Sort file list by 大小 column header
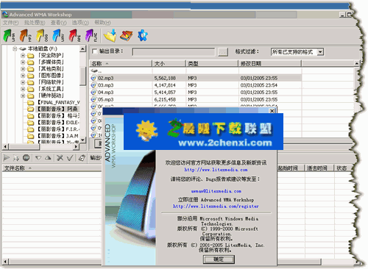 click(169, 64)
